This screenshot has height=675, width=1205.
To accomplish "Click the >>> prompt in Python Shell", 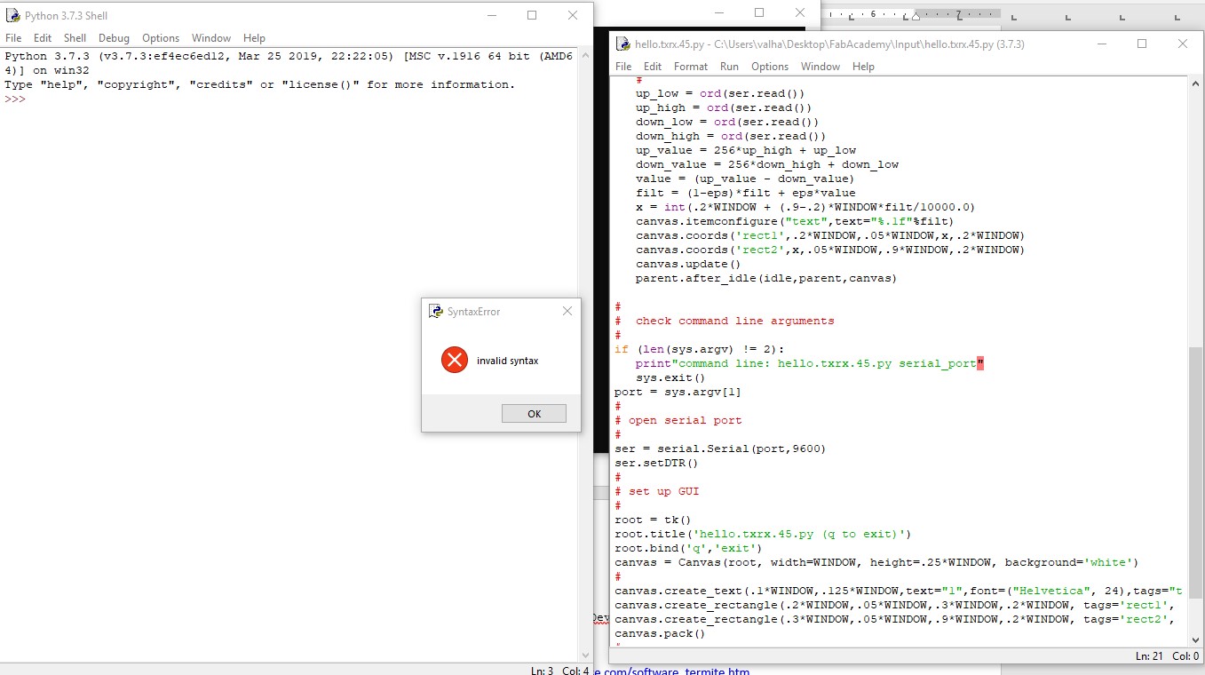I will point(15,99).
